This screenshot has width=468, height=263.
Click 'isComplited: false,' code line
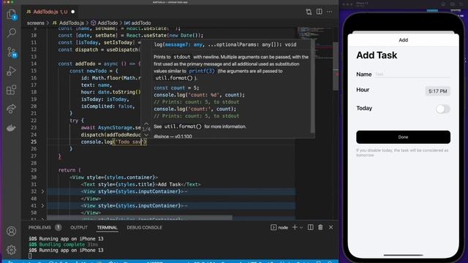point(107,107)
